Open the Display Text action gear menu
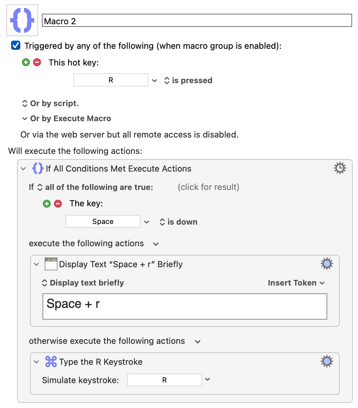 (x=327, y=264)
